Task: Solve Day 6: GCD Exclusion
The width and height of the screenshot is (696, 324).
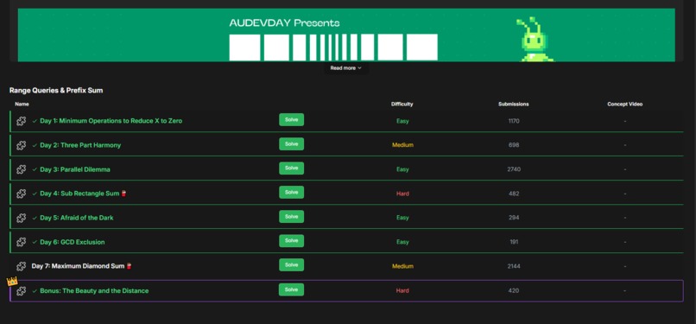Action: (291, 240)
